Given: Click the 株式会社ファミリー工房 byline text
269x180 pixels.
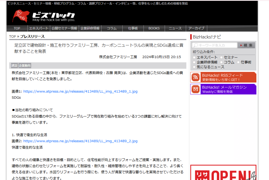Looking at the screenshot, I should [118, 57].
